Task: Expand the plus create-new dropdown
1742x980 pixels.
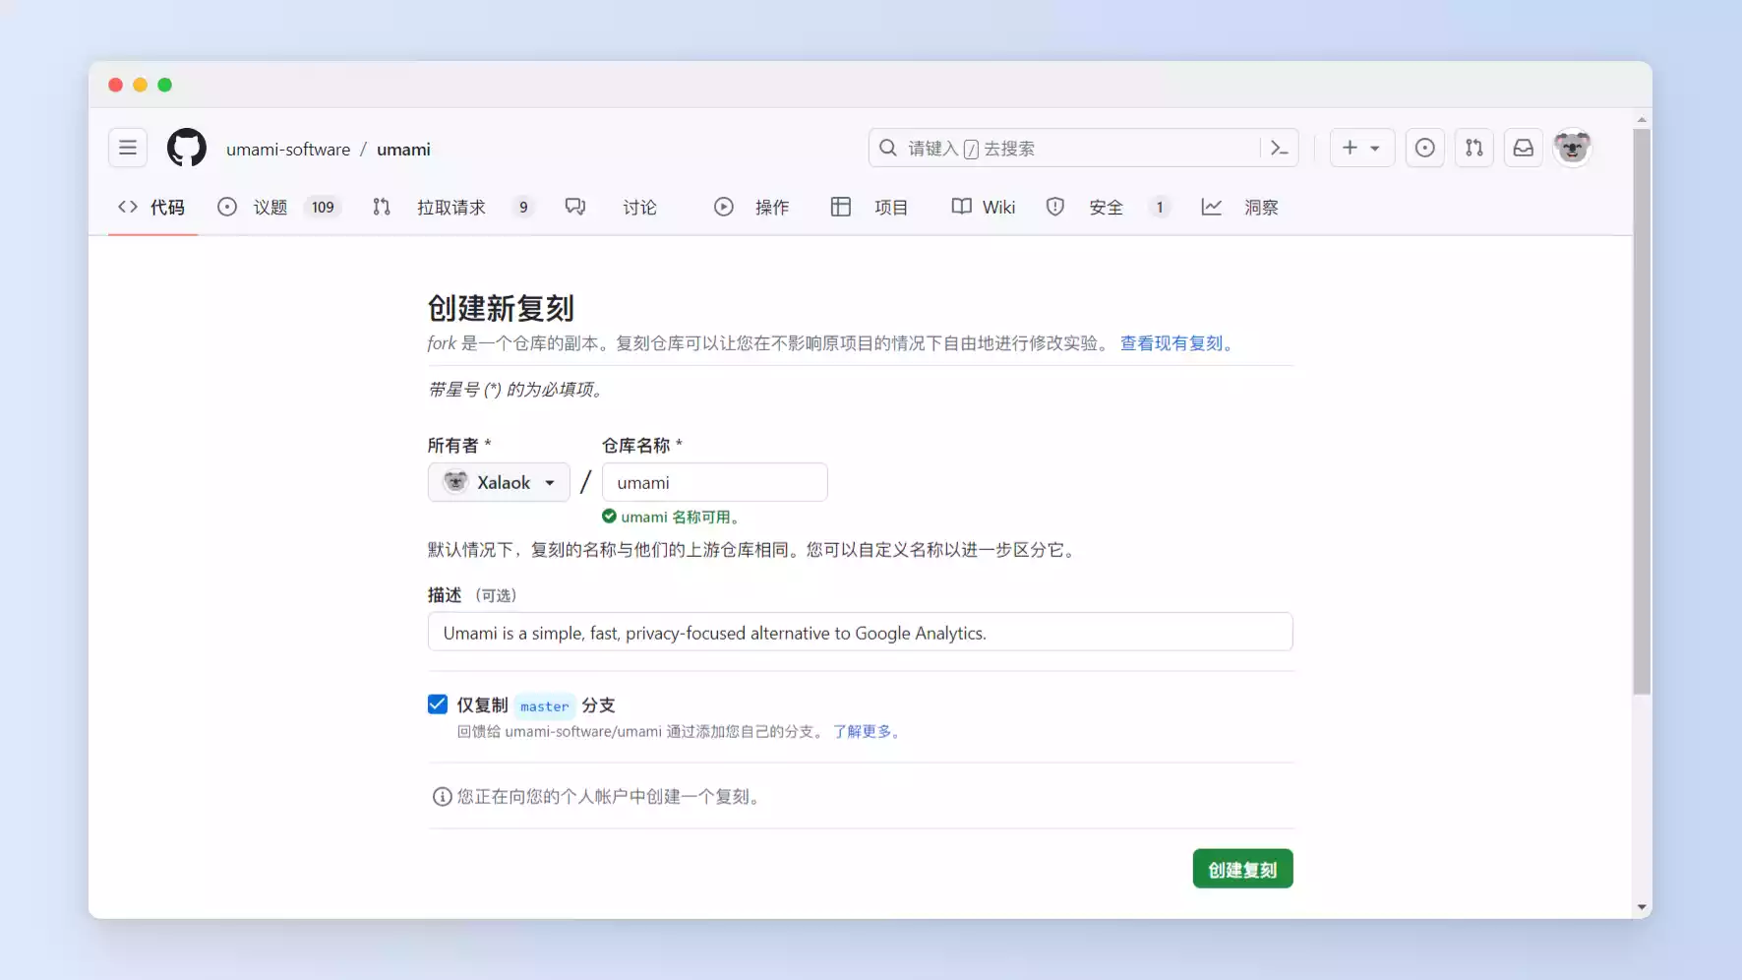Action: 1361,148
